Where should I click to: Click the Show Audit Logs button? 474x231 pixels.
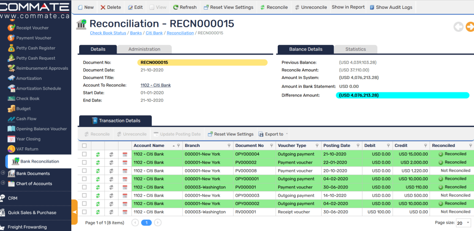[x=391, y=7]
